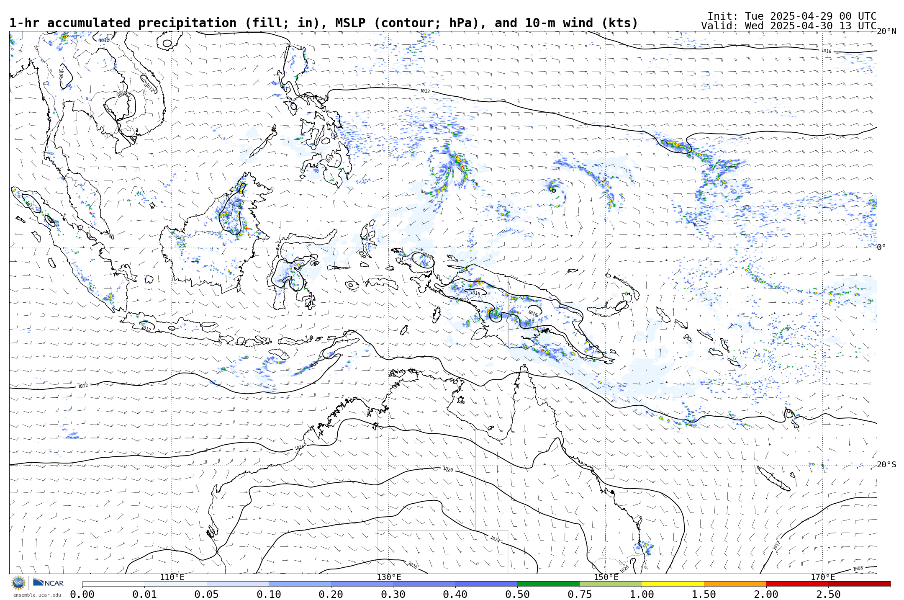Screen dimensions: 904x600
Task: Click the 0.00 colorbar value
Action: (82, 595)
